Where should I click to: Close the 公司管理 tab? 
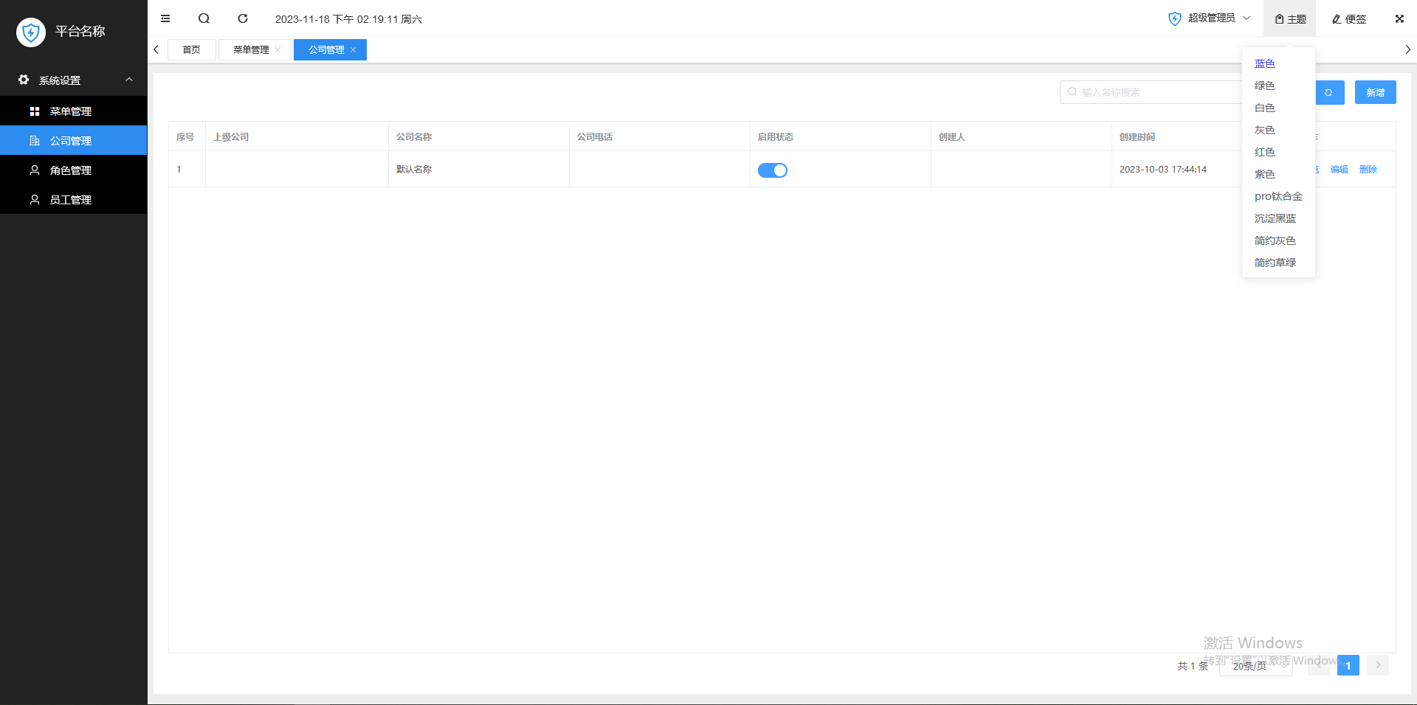(x=354, y=49)
